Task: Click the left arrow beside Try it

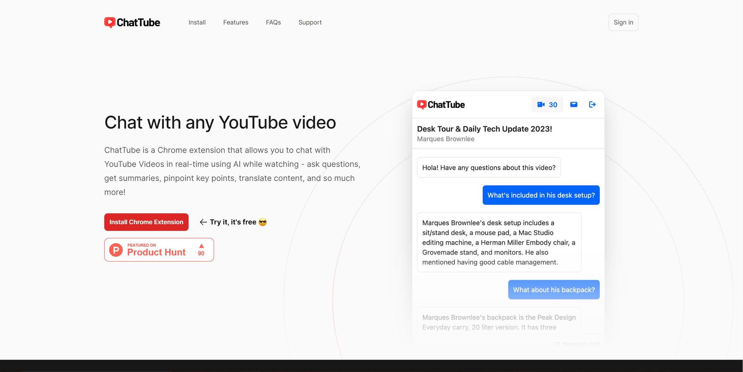Action: coord(203,222)
